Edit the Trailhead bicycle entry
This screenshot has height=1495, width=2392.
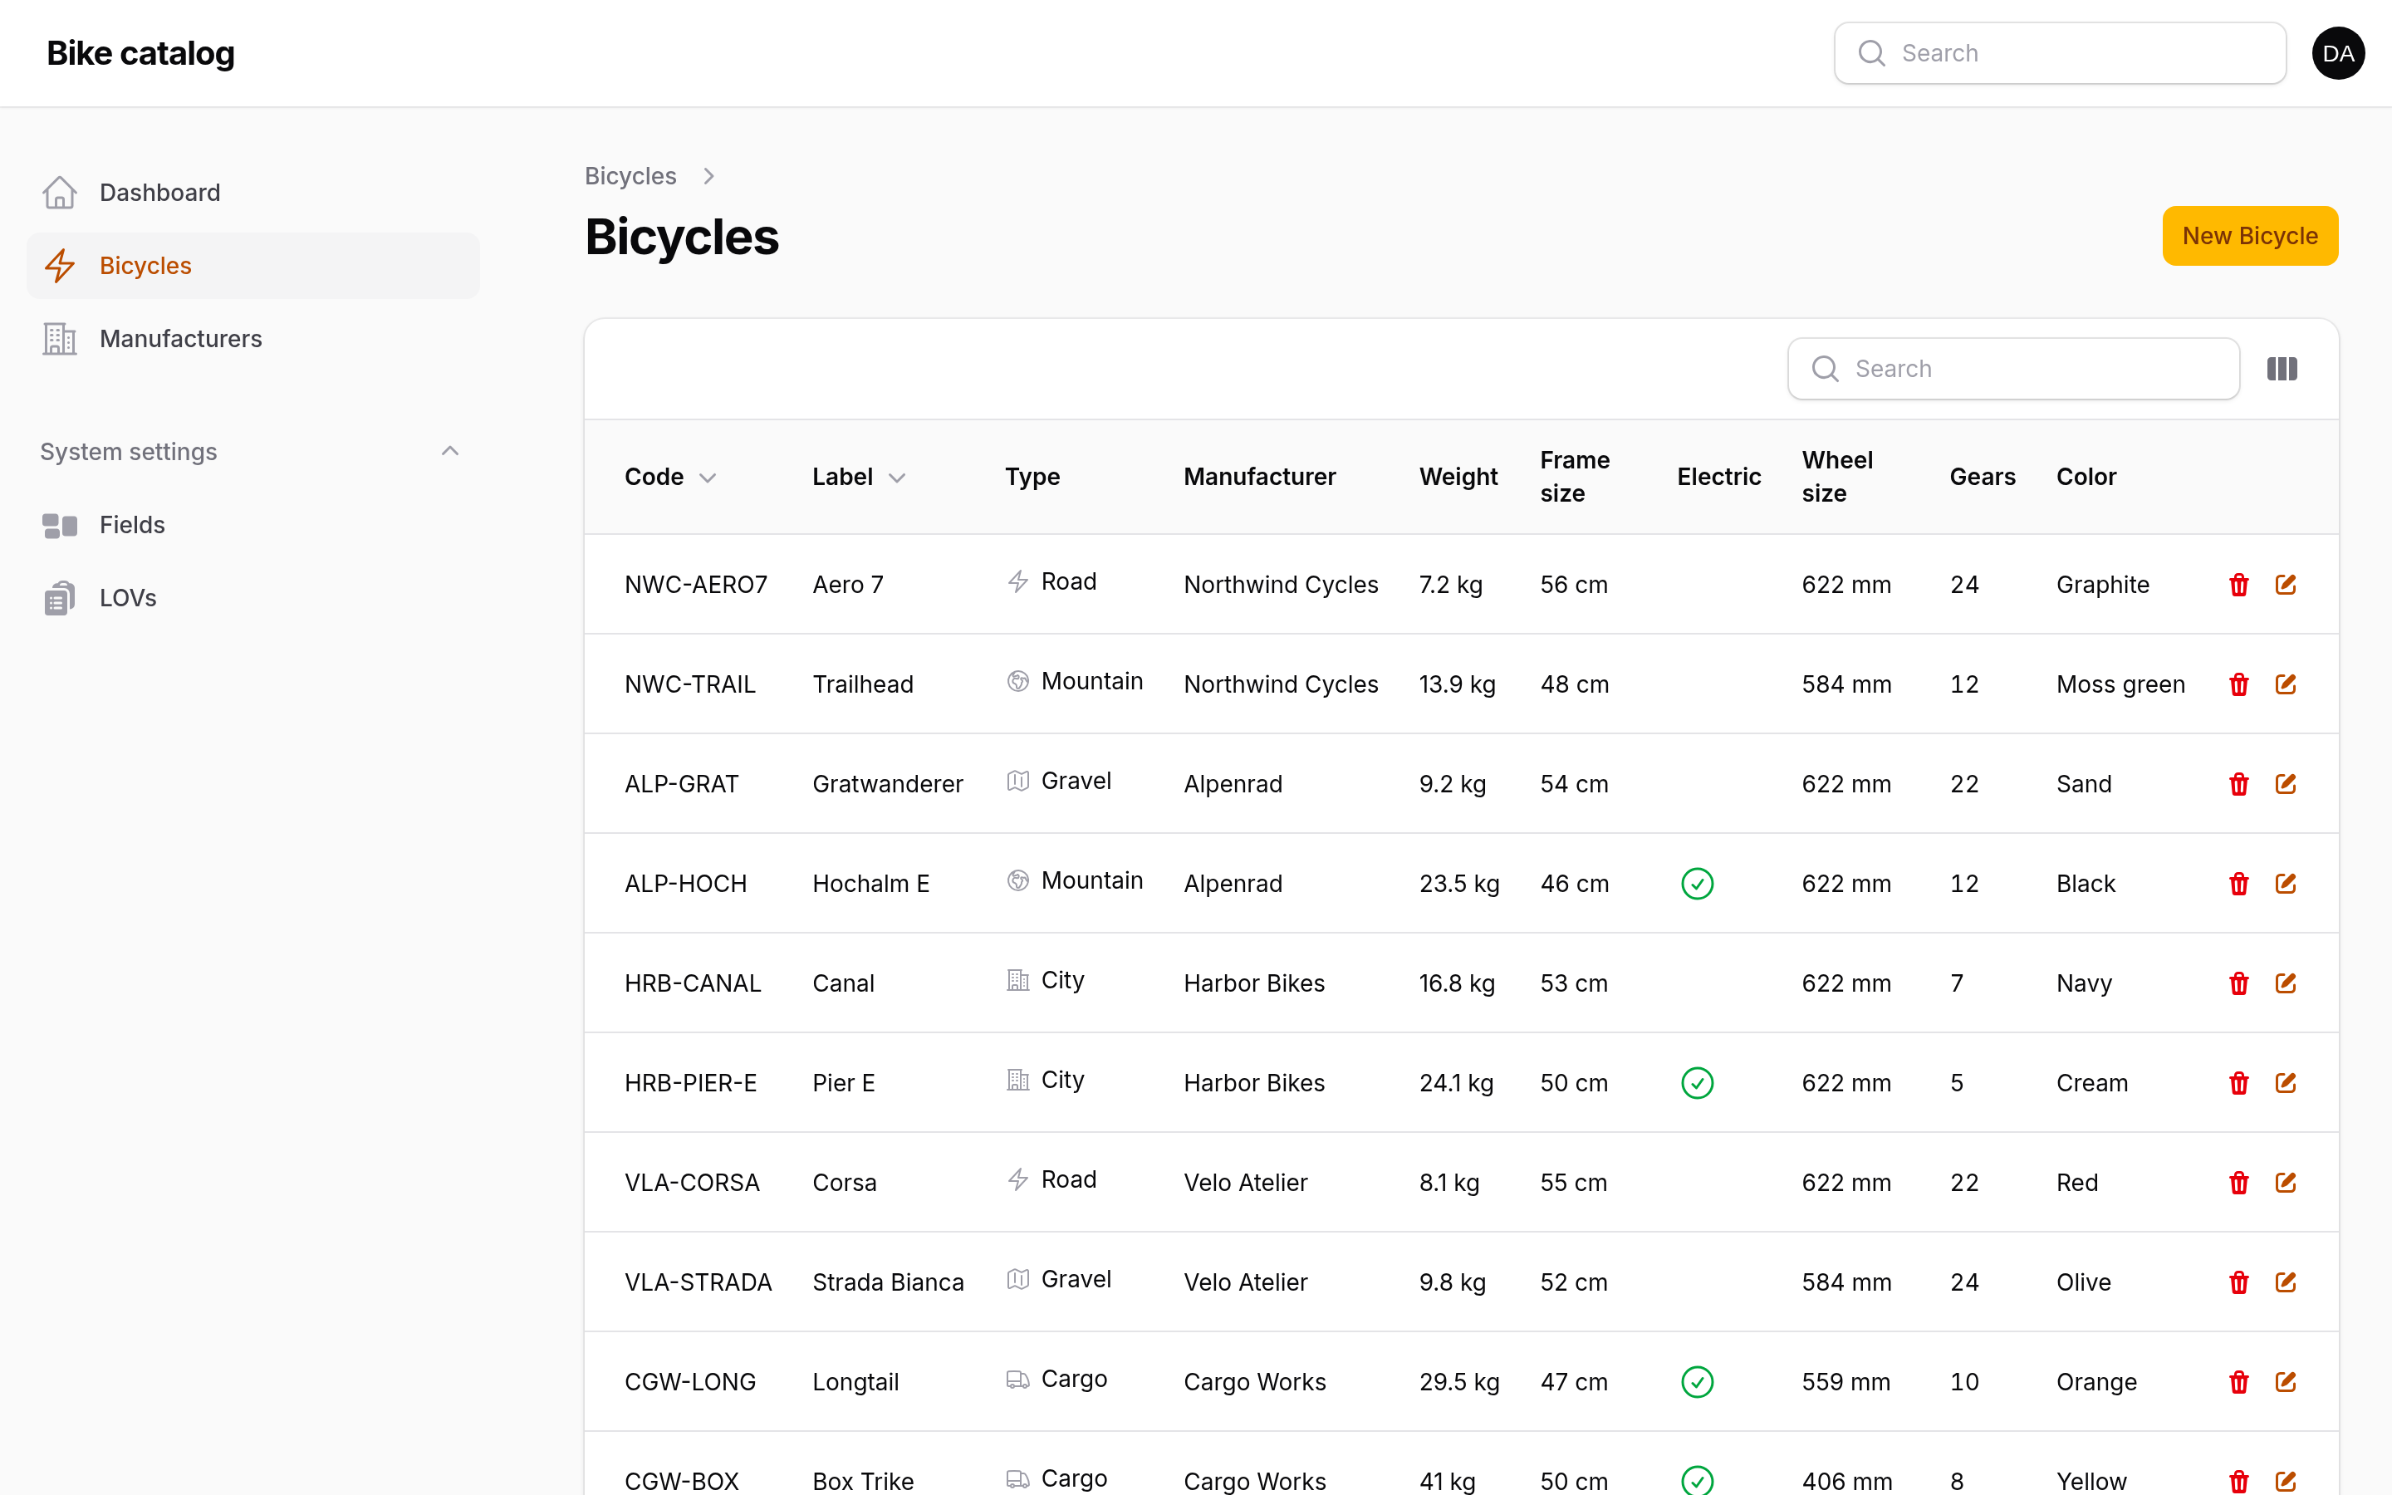click(2285, 684)
